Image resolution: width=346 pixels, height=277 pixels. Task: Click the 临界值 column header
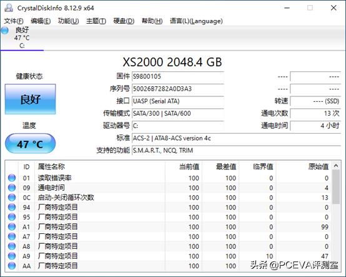[x=257, y=167]
